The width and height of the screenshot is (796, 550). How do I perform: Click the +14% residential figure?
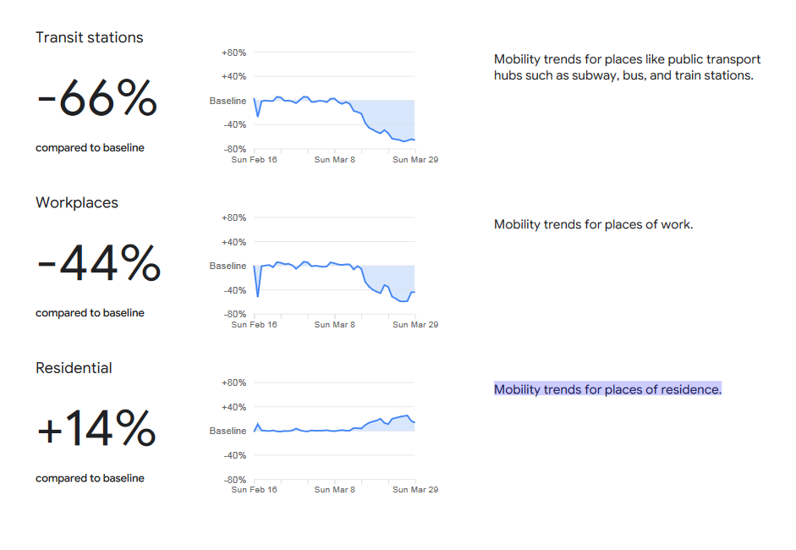click(96, 428)
